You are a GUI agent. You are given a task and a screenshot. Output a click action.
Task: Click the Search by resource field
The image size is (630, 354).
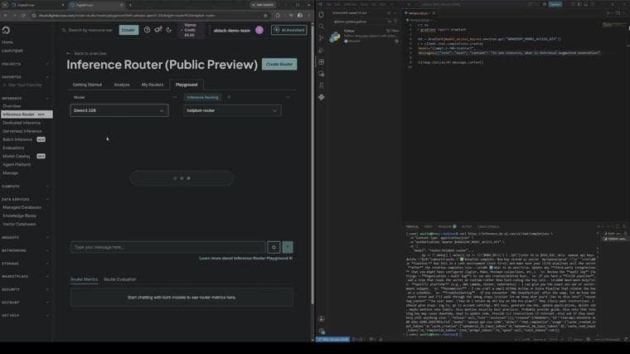(x=88, y=30)
